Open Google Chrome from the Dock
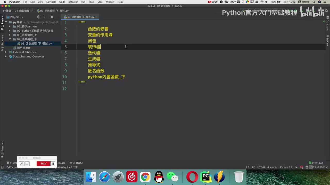 tap(145, 177)
